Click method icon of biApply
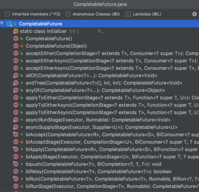 16,149
